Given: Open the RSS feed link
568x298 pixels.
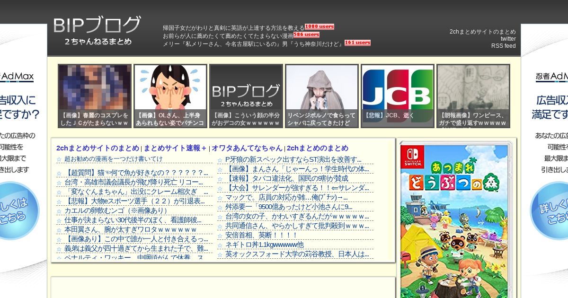Looking at the screenshot, I should coord(504,46).
